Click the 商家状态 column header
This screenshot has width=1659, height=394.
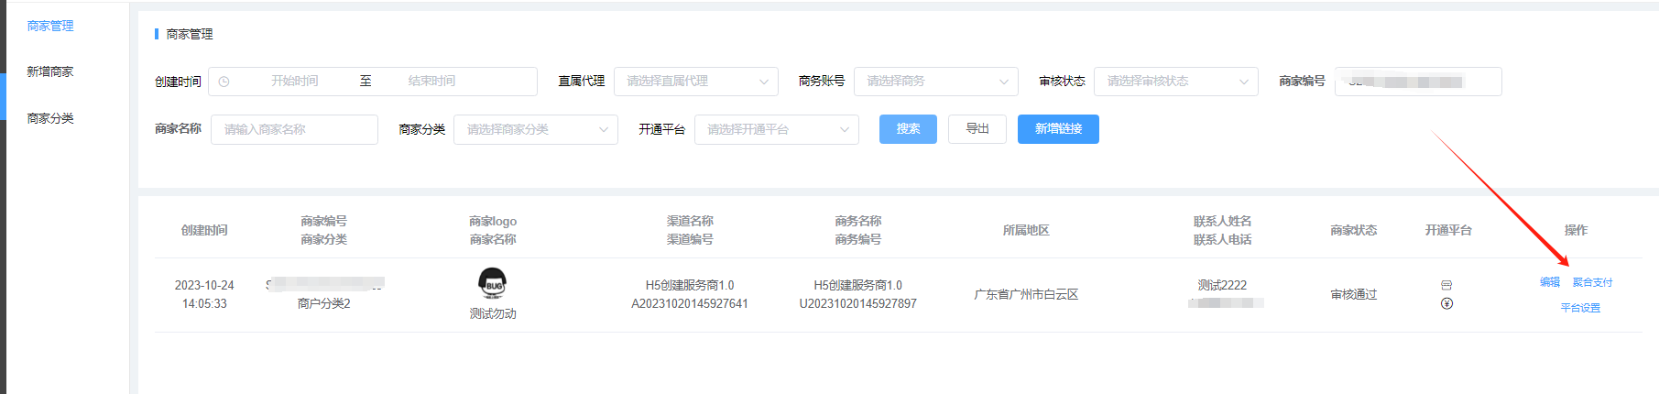coord(1354,230)
